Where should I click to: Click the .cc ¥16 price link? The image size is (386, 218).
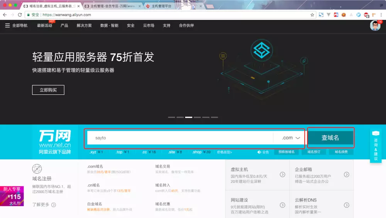(x=149, y=152)
